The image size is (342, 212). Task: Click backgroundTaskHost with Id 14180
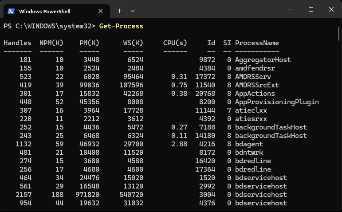click(x=271, y=136)
